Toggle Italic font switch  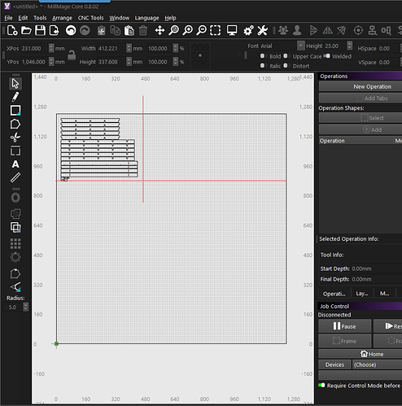262,66
